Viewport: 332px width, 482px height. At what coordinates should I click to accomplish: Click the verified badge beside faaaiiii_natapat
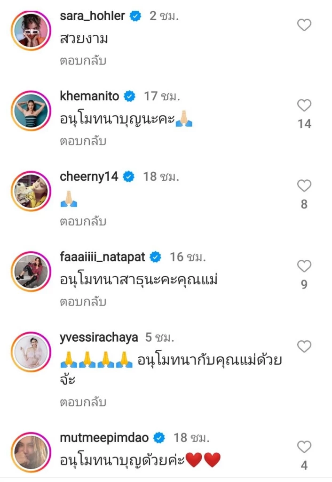(x=155, y=257)
